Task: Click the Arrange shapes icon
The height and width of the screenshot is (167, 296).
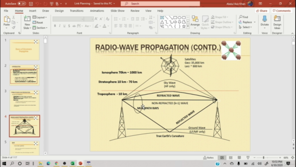Action: (195, 21)
